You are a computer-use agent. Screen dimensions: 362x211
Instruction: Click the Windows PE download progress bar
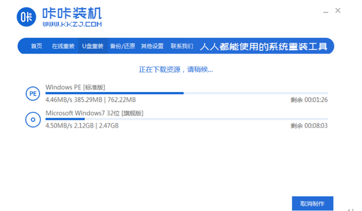point(187,93)
